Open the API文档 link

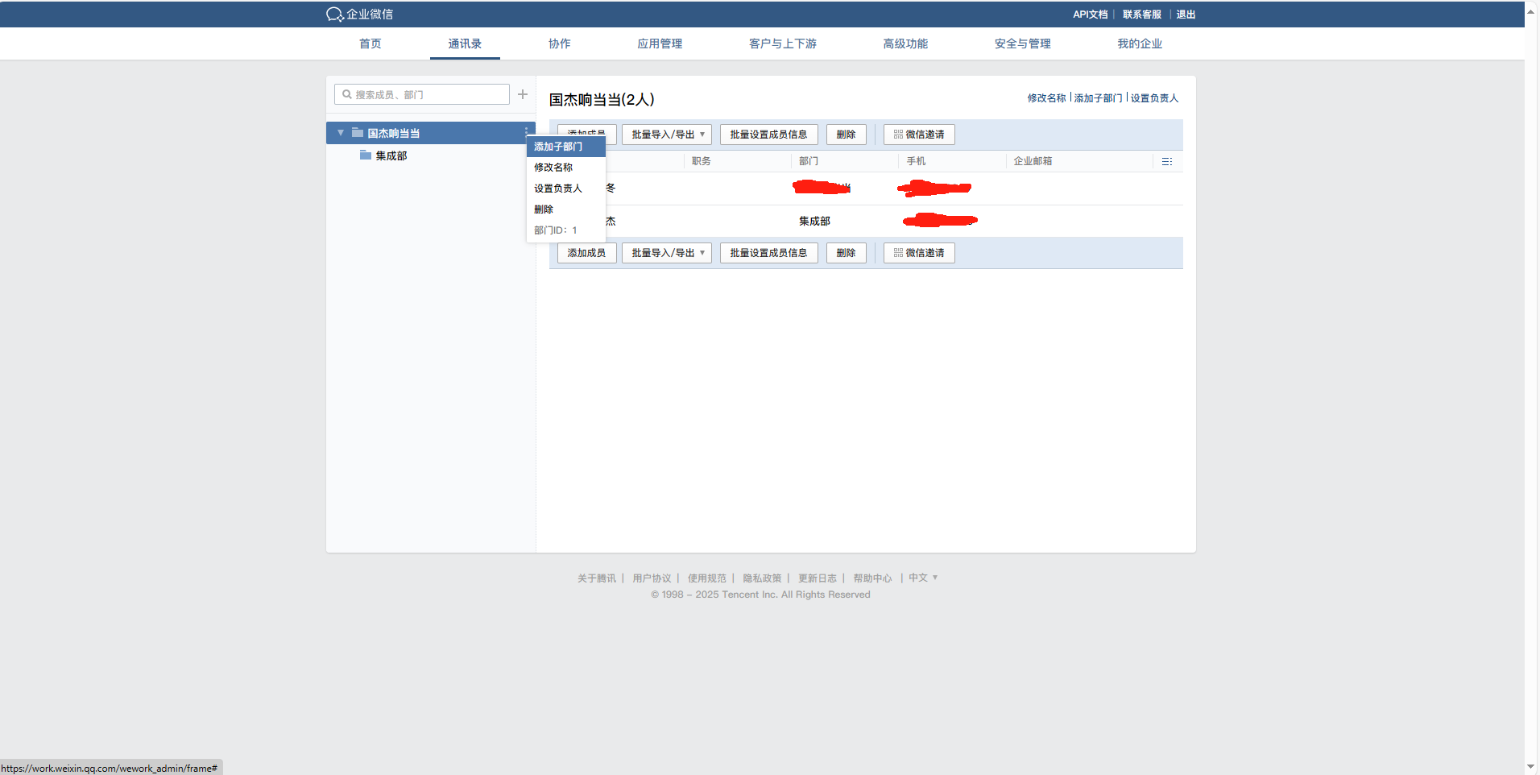click(1091, 15)
